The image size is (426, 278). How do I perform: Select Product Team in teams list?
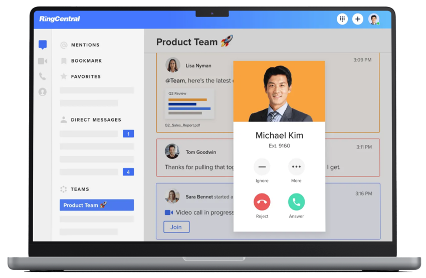coord(96,205)
